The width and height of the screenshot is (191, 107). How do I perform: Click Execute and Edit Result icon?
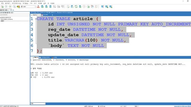tap(14, 7)
